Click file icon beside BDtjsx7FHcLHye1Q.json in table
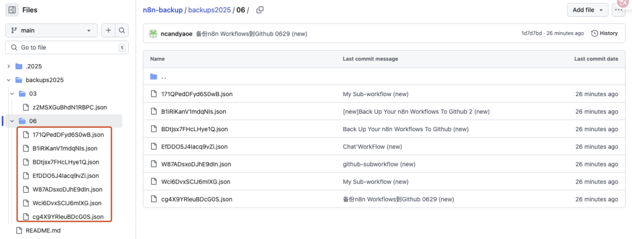Viewport: 632px width, 239px height. click(153, 129)
